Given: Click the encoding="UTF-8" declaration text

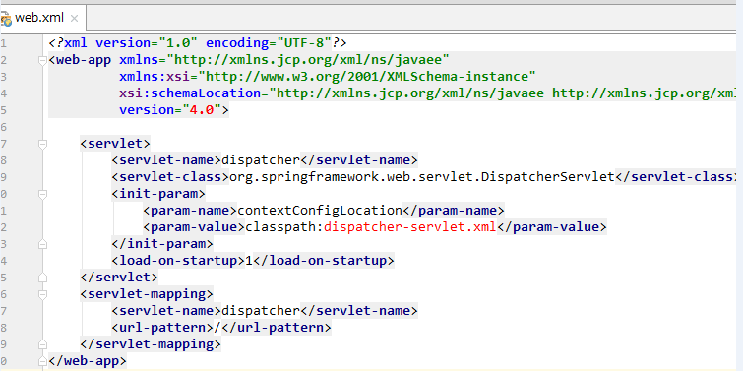Looking at the screenshot, I should (269, 43).
